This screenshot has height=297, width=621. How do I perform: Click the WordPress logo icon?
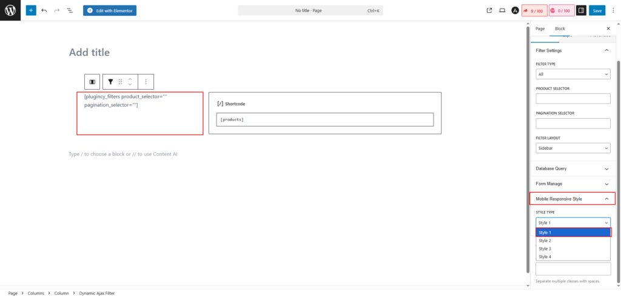(x=10, y=10)
